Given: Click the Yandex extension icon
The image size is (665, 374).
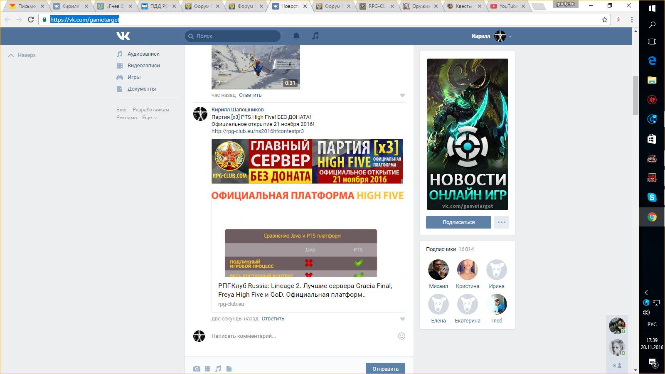Looking at the screenshot, I should point(619,20).
